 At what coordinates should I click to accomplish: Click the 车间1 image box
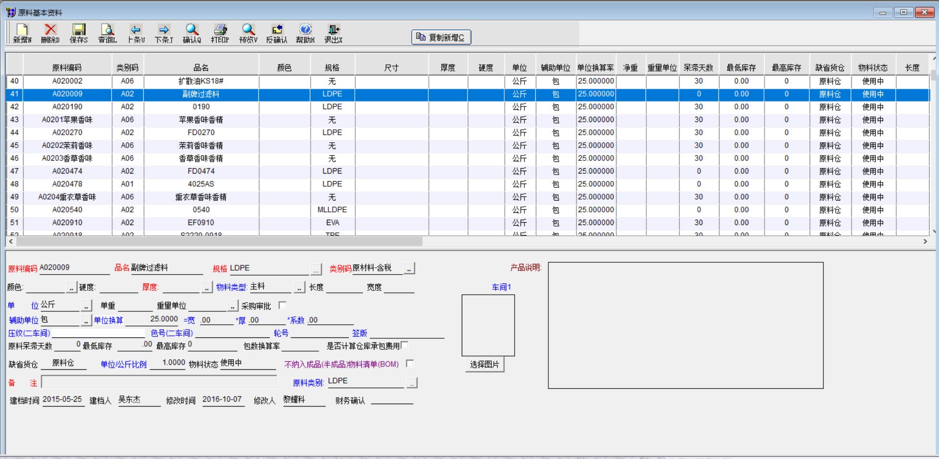pyautogui.click(x=488, y=325)
